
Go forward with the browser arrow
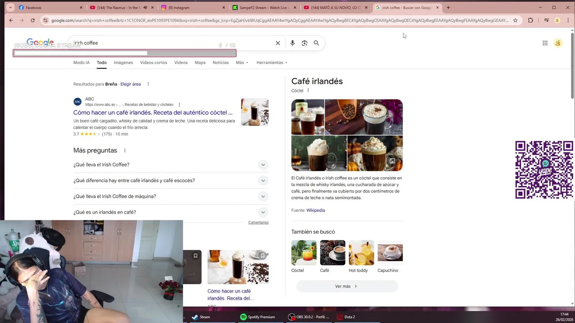click(22, 20)
